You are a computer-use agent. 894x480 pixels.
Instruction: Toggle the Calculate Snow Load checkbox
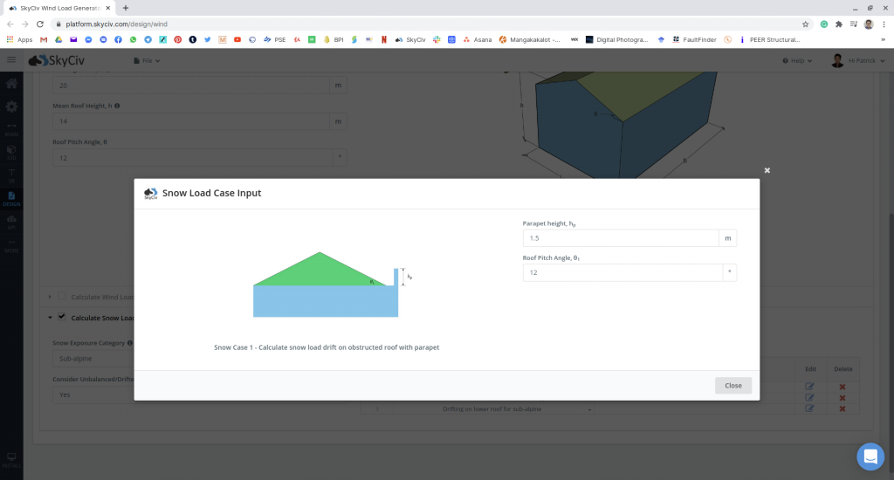[61, 318]
